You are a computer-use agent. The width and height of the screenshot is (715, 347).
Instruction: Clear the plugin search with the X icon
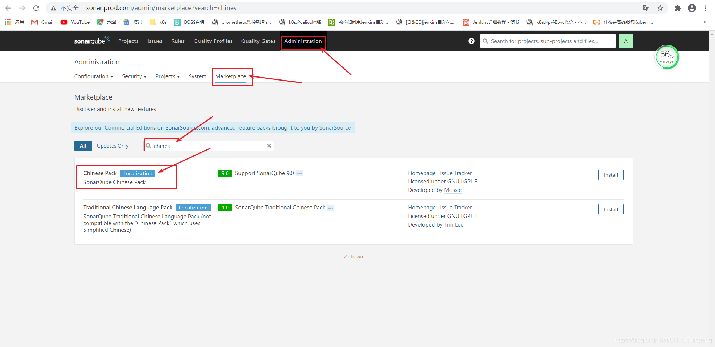tap(269, 146)
